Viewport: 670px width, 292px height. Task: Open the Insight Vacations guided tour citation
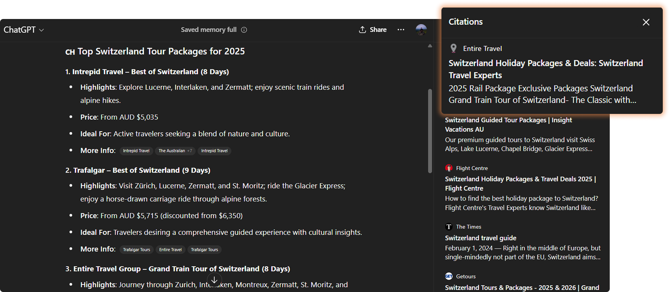click(508, 125)
